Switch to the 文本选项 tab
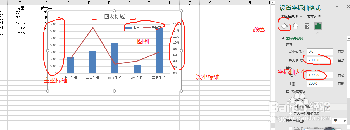Image resolution: width=350 pixels, height=130 pixels. 314,16
